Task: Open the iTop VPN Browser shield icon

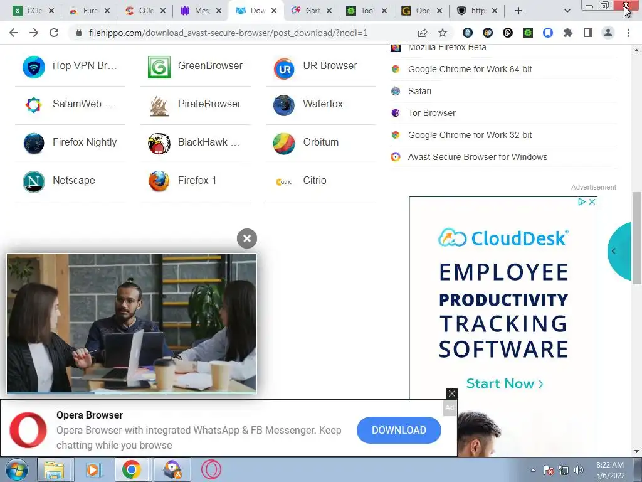Action: [34, 67]
